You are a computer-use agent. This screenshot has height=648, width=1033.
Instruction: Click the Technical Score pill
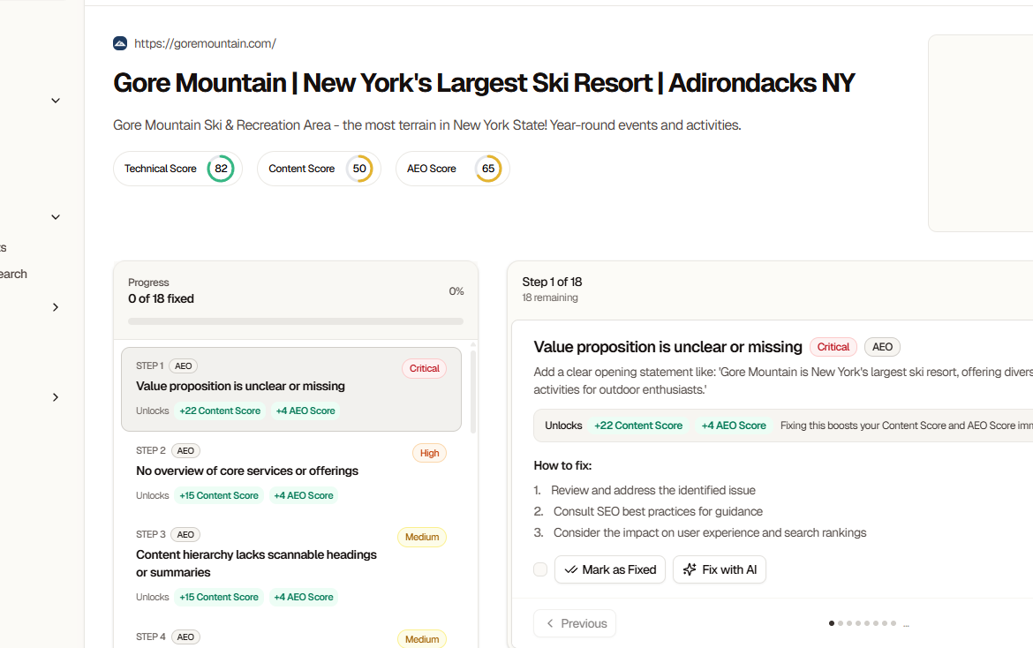177,169
